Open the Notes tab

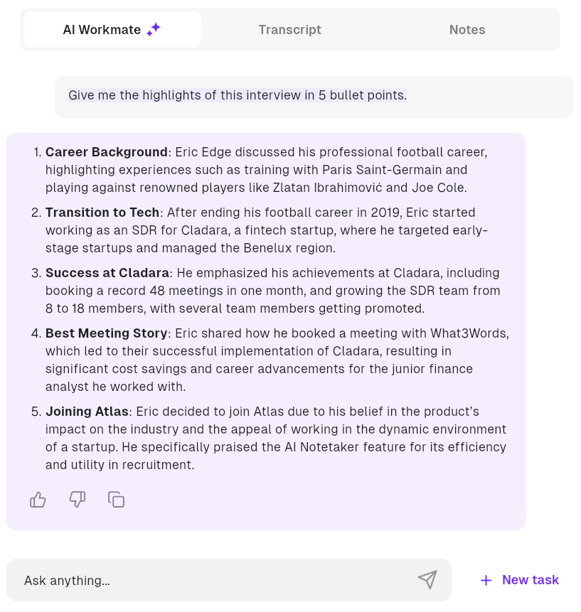coord(467,30)
